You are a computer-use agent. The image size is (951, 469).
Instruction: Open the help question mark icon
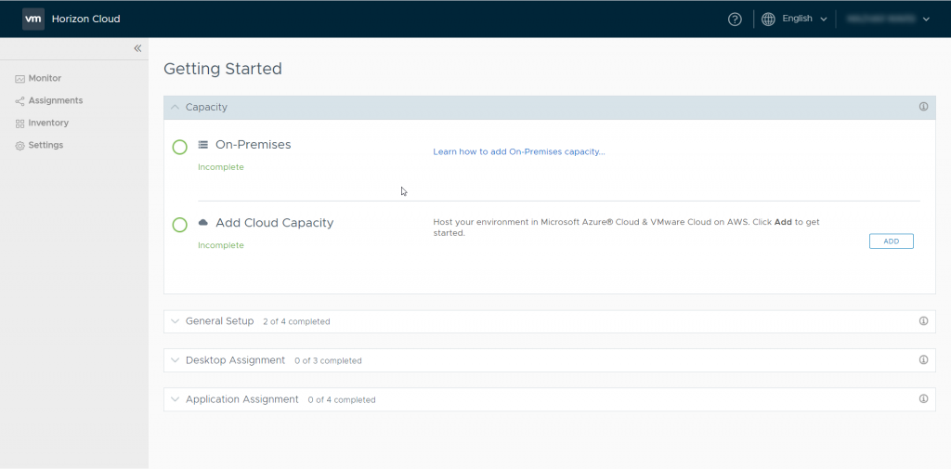click(x=735, y=20)
